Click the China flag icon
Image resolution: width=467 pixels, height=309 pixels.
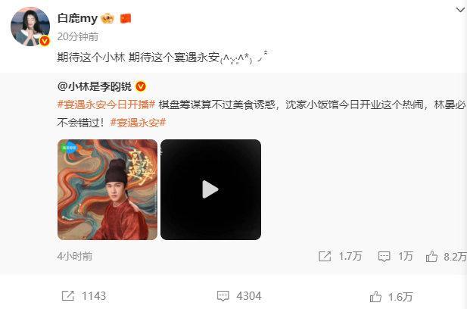[x=126, y=19]
